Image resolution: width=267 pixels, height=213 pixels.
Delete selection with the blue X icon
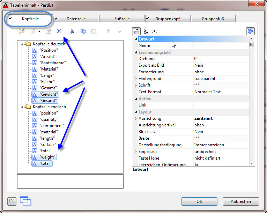[59, 31]
